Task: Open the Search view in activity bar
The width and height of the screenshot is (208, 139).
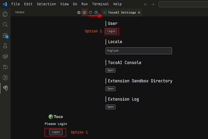Action: [x=5, y=25]
